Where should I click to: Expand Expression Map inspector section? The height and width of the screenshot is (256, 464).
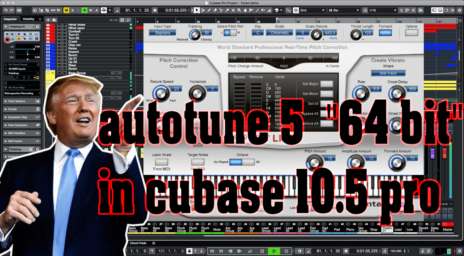(x=22, y=117)
